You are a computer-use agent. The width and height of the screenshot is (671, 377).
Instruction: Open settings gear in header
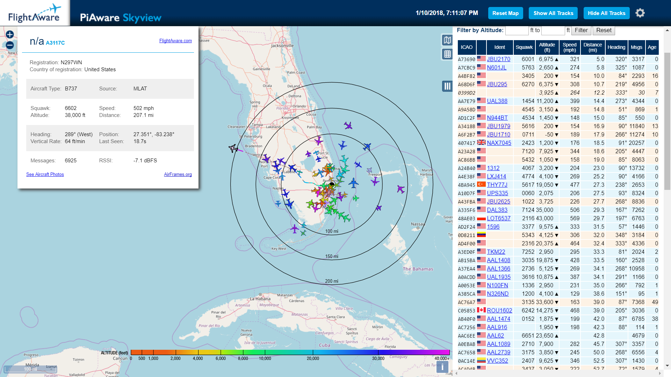(640, 13)
